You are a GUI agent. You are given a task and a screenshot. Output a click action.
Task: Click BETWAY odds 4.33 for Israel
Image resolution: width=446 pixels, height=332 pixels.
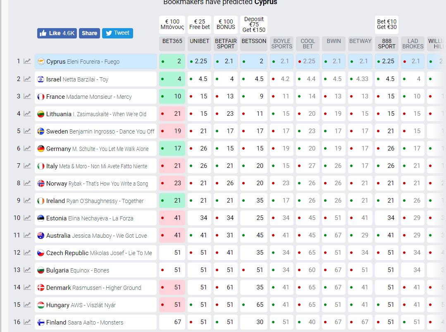click(x=360, y=79)
